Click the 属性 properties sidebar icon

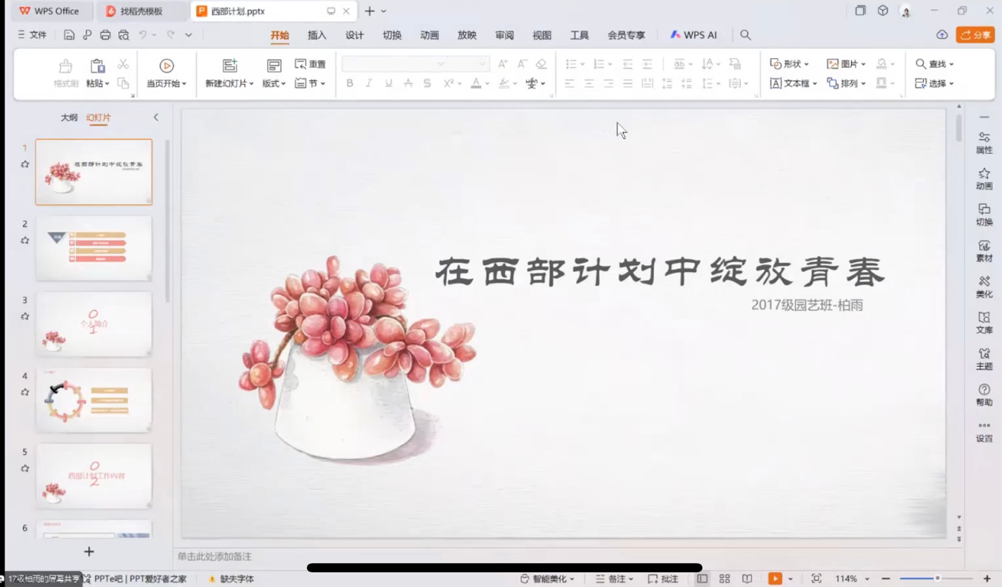click(x=984, y=142)
